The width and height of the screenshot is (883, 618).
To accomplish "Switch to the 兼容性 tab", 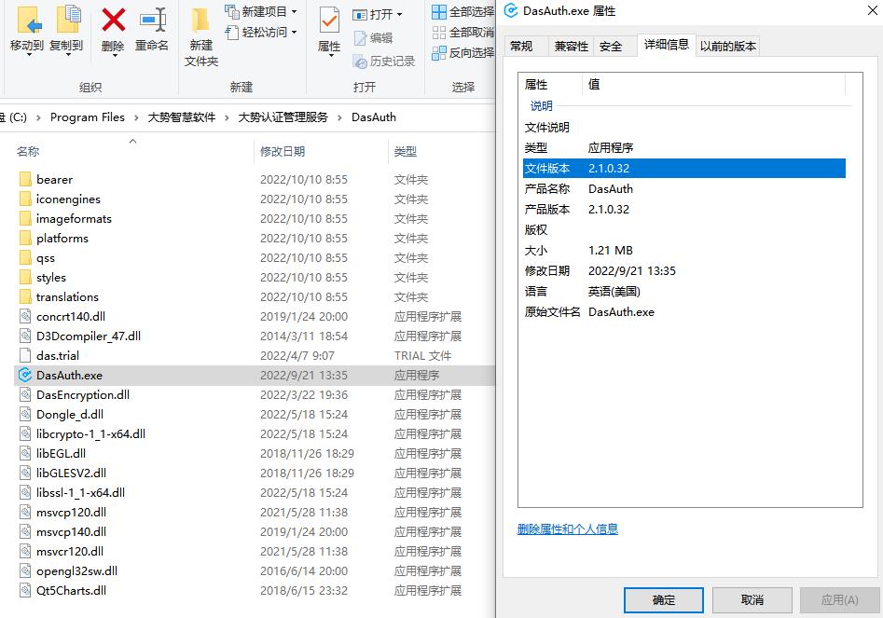I will (571, 47).
